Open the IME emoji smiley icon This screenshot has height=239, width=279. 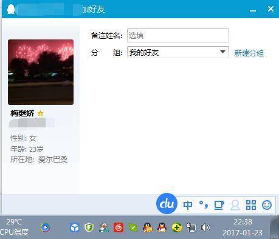tap(267, 205)
